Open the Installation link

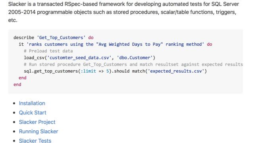[32, 103]
